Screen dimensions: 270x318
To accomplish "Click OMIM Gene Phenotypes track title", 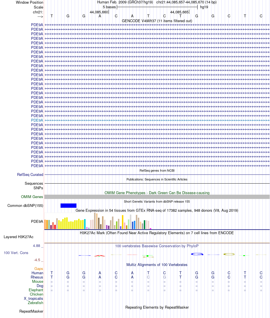I will (157, 193).
